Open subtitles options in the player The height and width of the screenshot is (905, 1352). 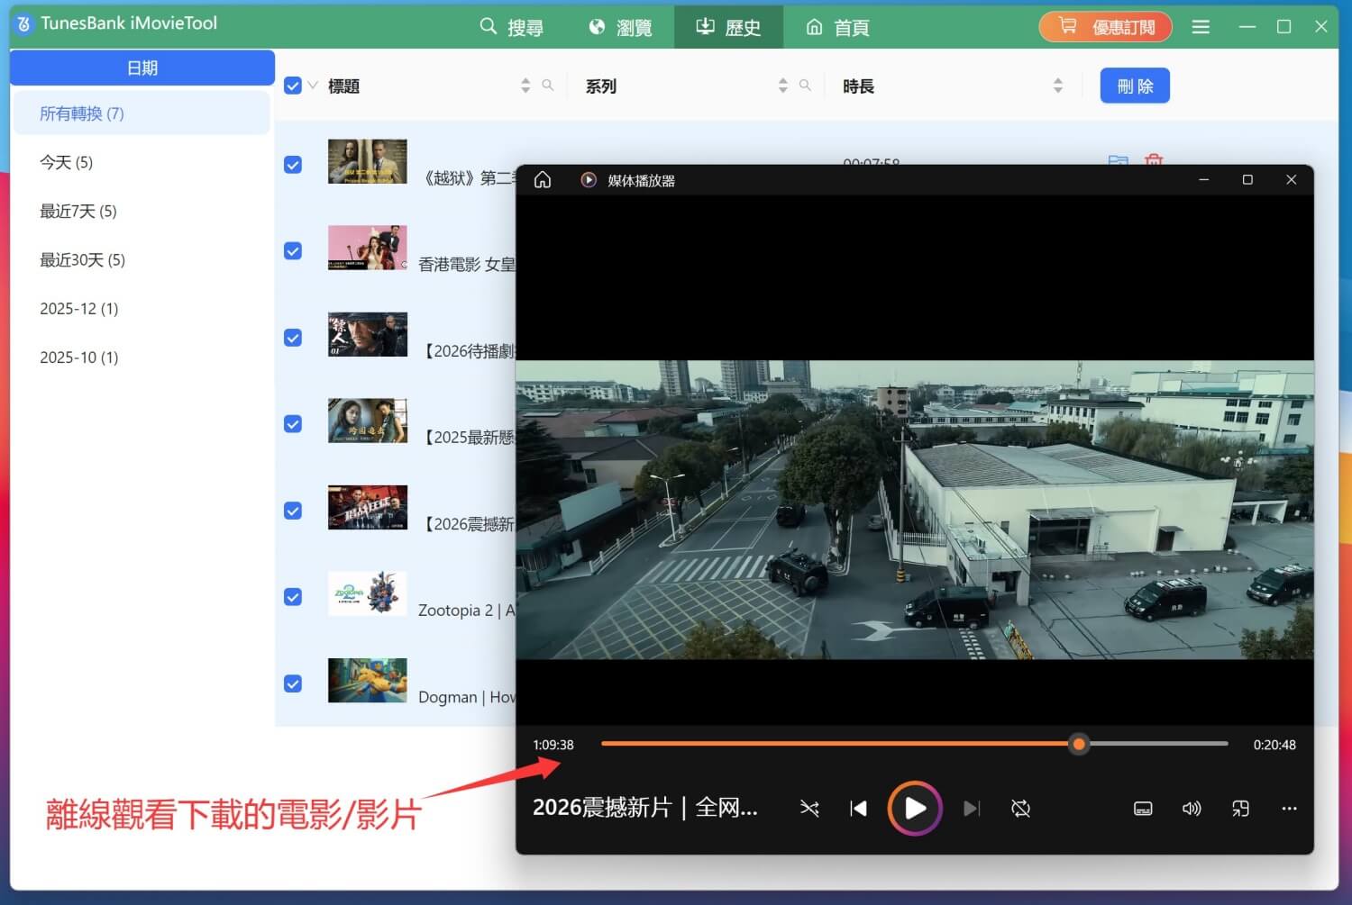point(1142,808)
